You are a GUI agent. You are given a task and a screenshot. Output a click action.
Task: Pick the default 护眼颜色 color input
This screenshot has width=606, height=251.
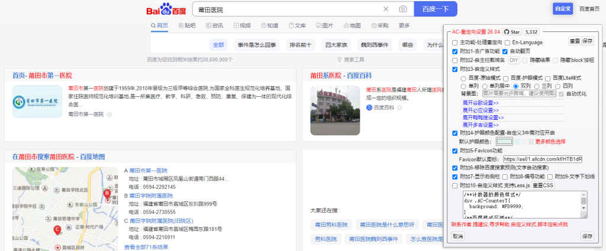tap(504, 142)
